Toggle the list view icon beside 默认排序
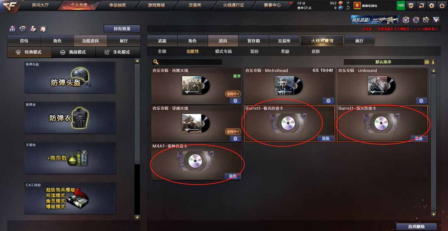The width and height of the screenshot is (448, 231). [426, 62]
